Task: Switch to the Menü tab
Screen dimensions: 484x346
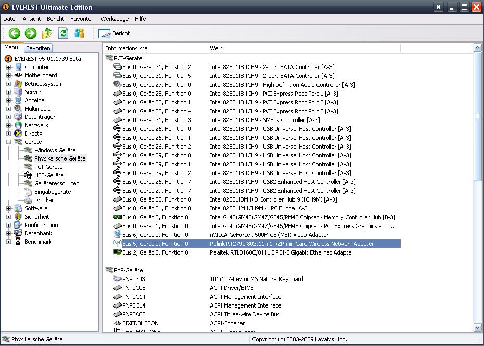Action: (x=11, y=47)
